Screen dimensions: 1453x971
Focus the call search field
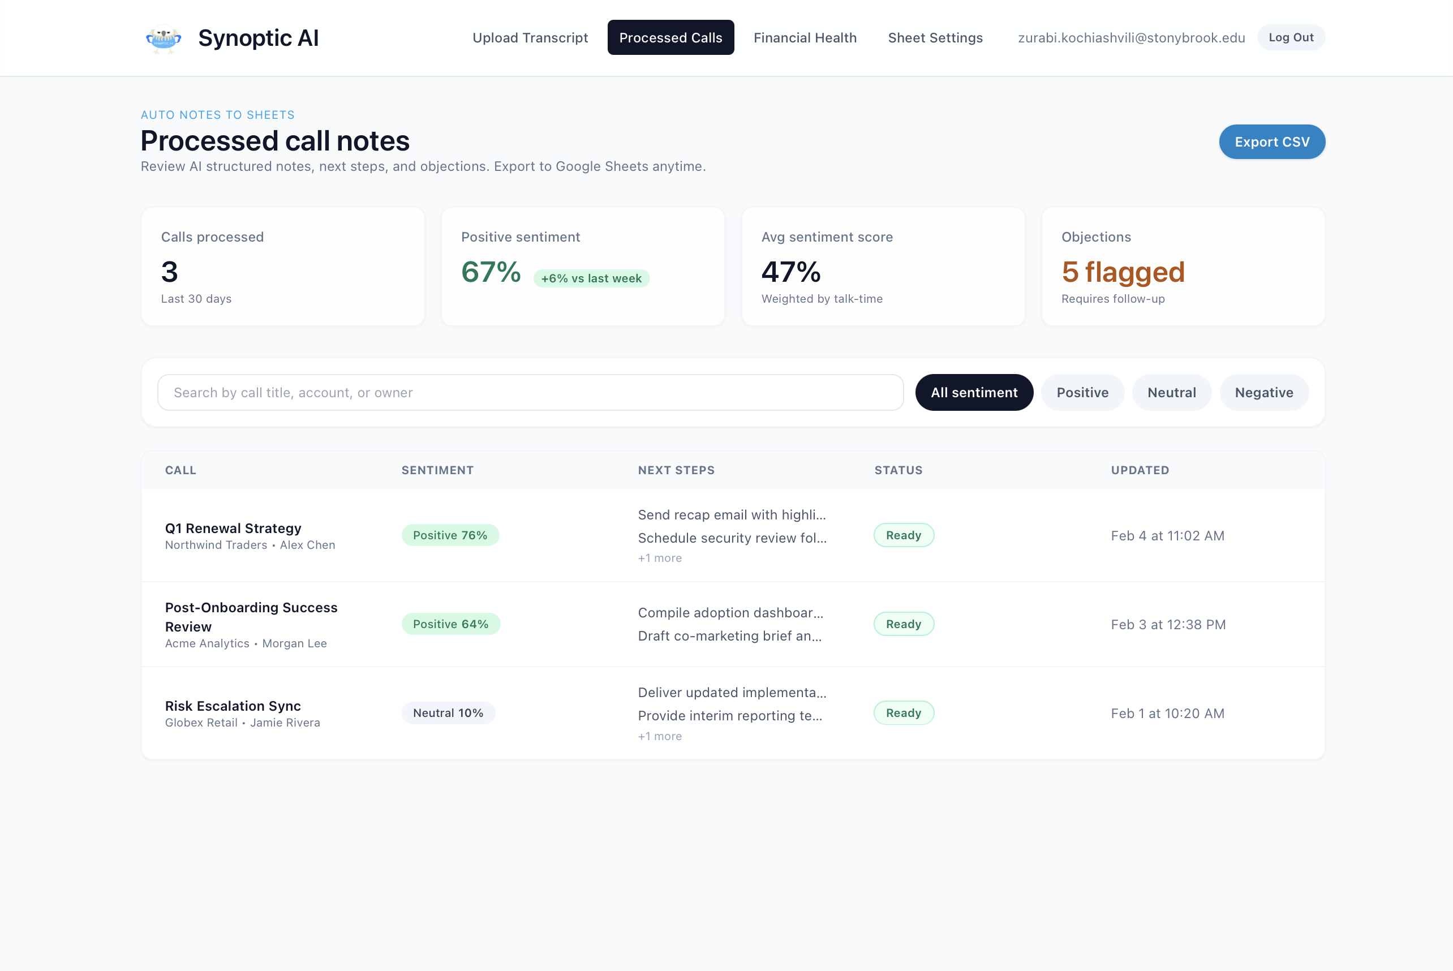click(x=530, y=393)
